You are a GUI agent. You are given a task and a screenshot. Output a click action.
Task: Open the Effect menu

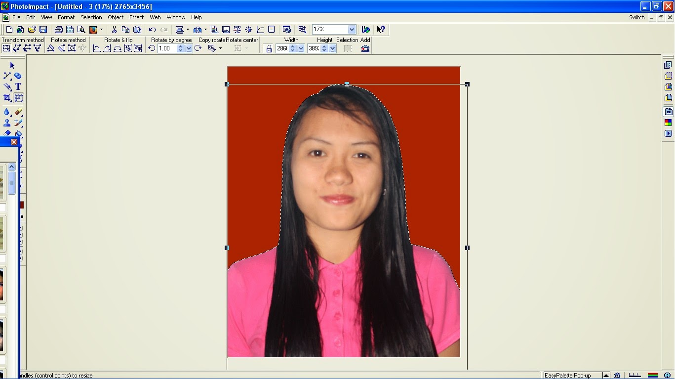pyautogui.click(x=136, y=17)
